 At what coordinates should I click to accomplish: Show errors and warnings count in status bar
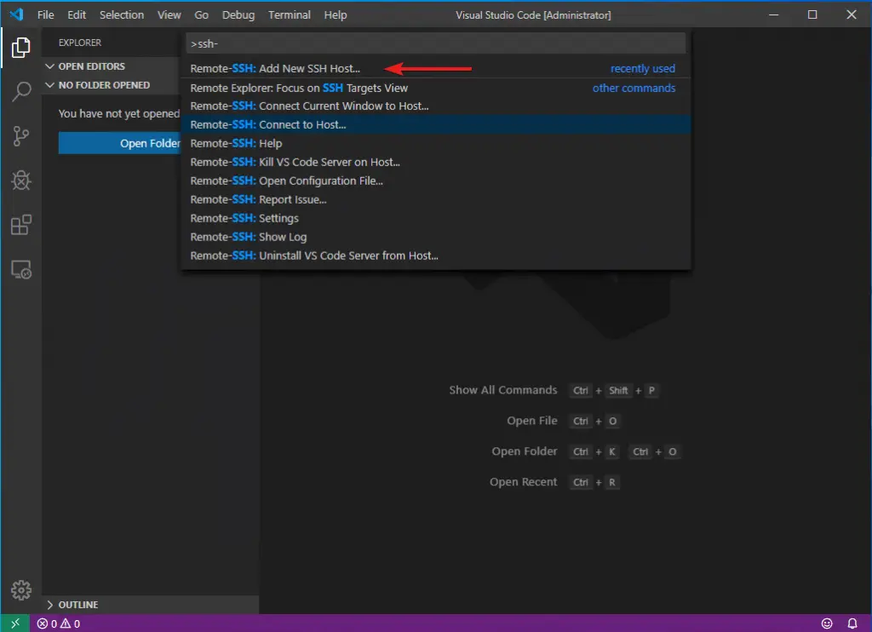[x=59, y=623]
